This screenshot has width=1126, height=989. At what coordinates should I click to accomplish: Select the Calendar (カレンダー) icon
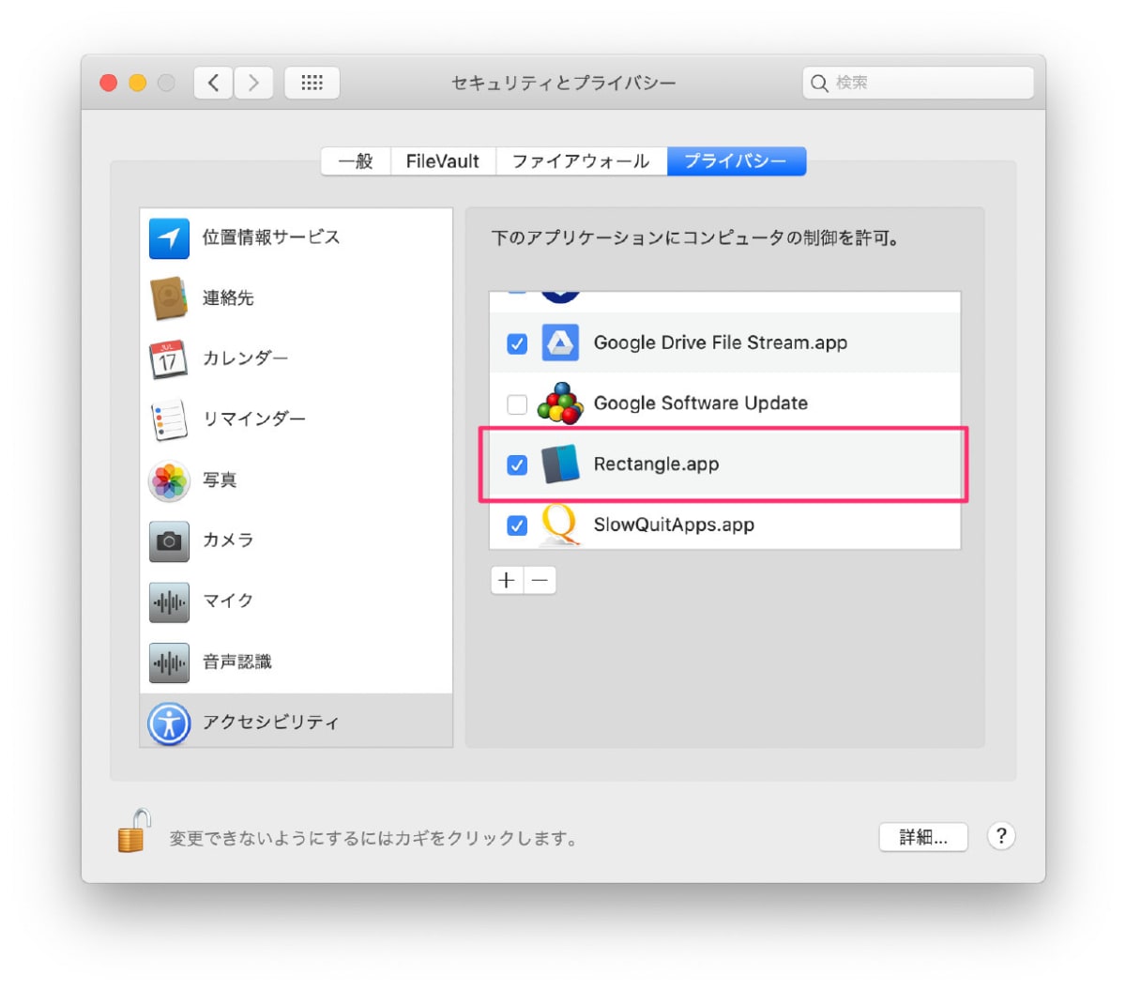pyautogui.click(x=169, y=358)
